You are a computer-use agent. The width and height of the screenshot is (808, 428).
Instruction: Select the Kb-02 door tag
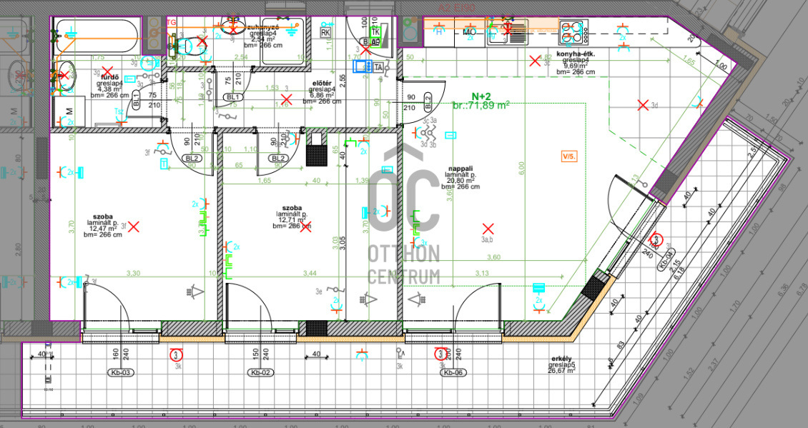tap(258, 373)
